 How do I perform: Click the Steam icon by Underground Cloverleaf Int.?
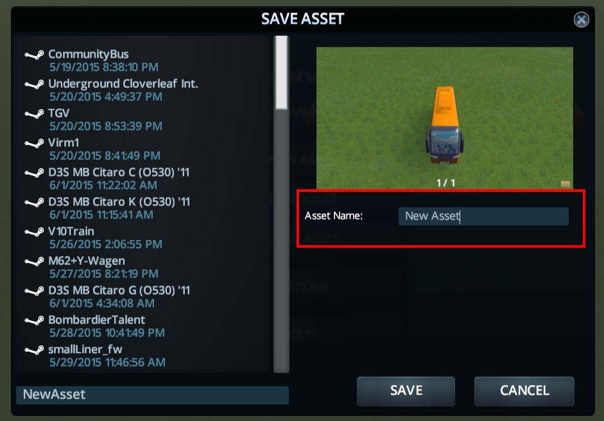click(x=34, y=85)
